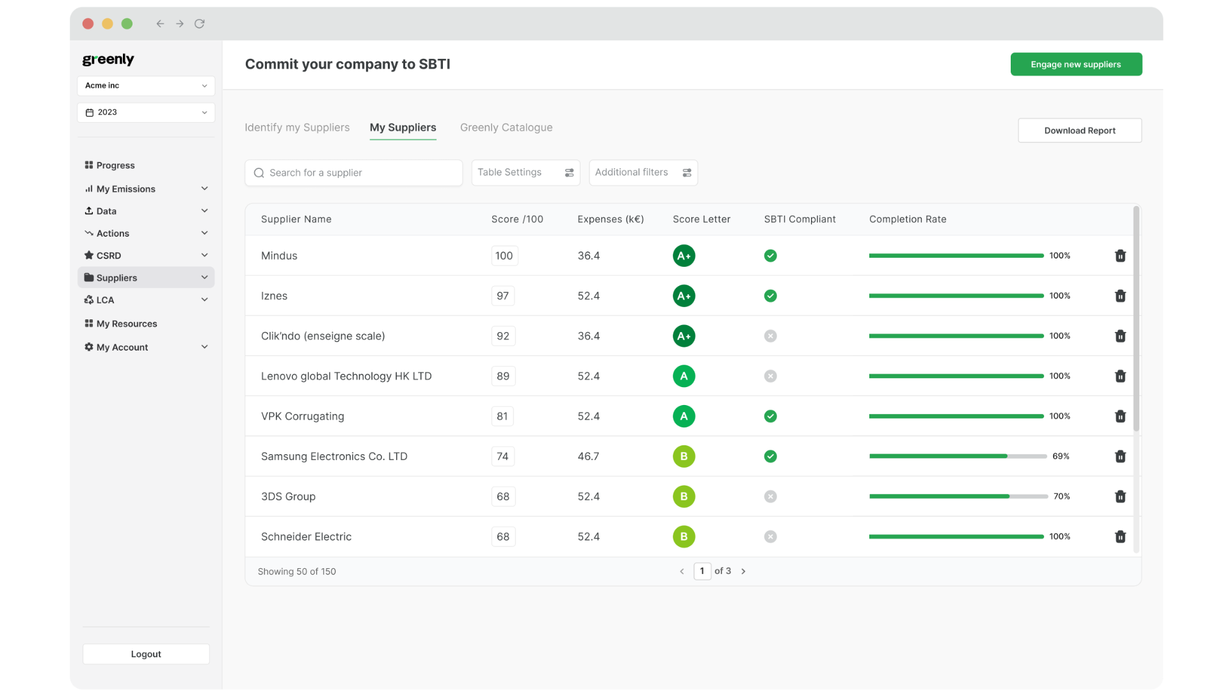Click the page number input box
The image size is (1229, 691).
click(x=702, y=571)
